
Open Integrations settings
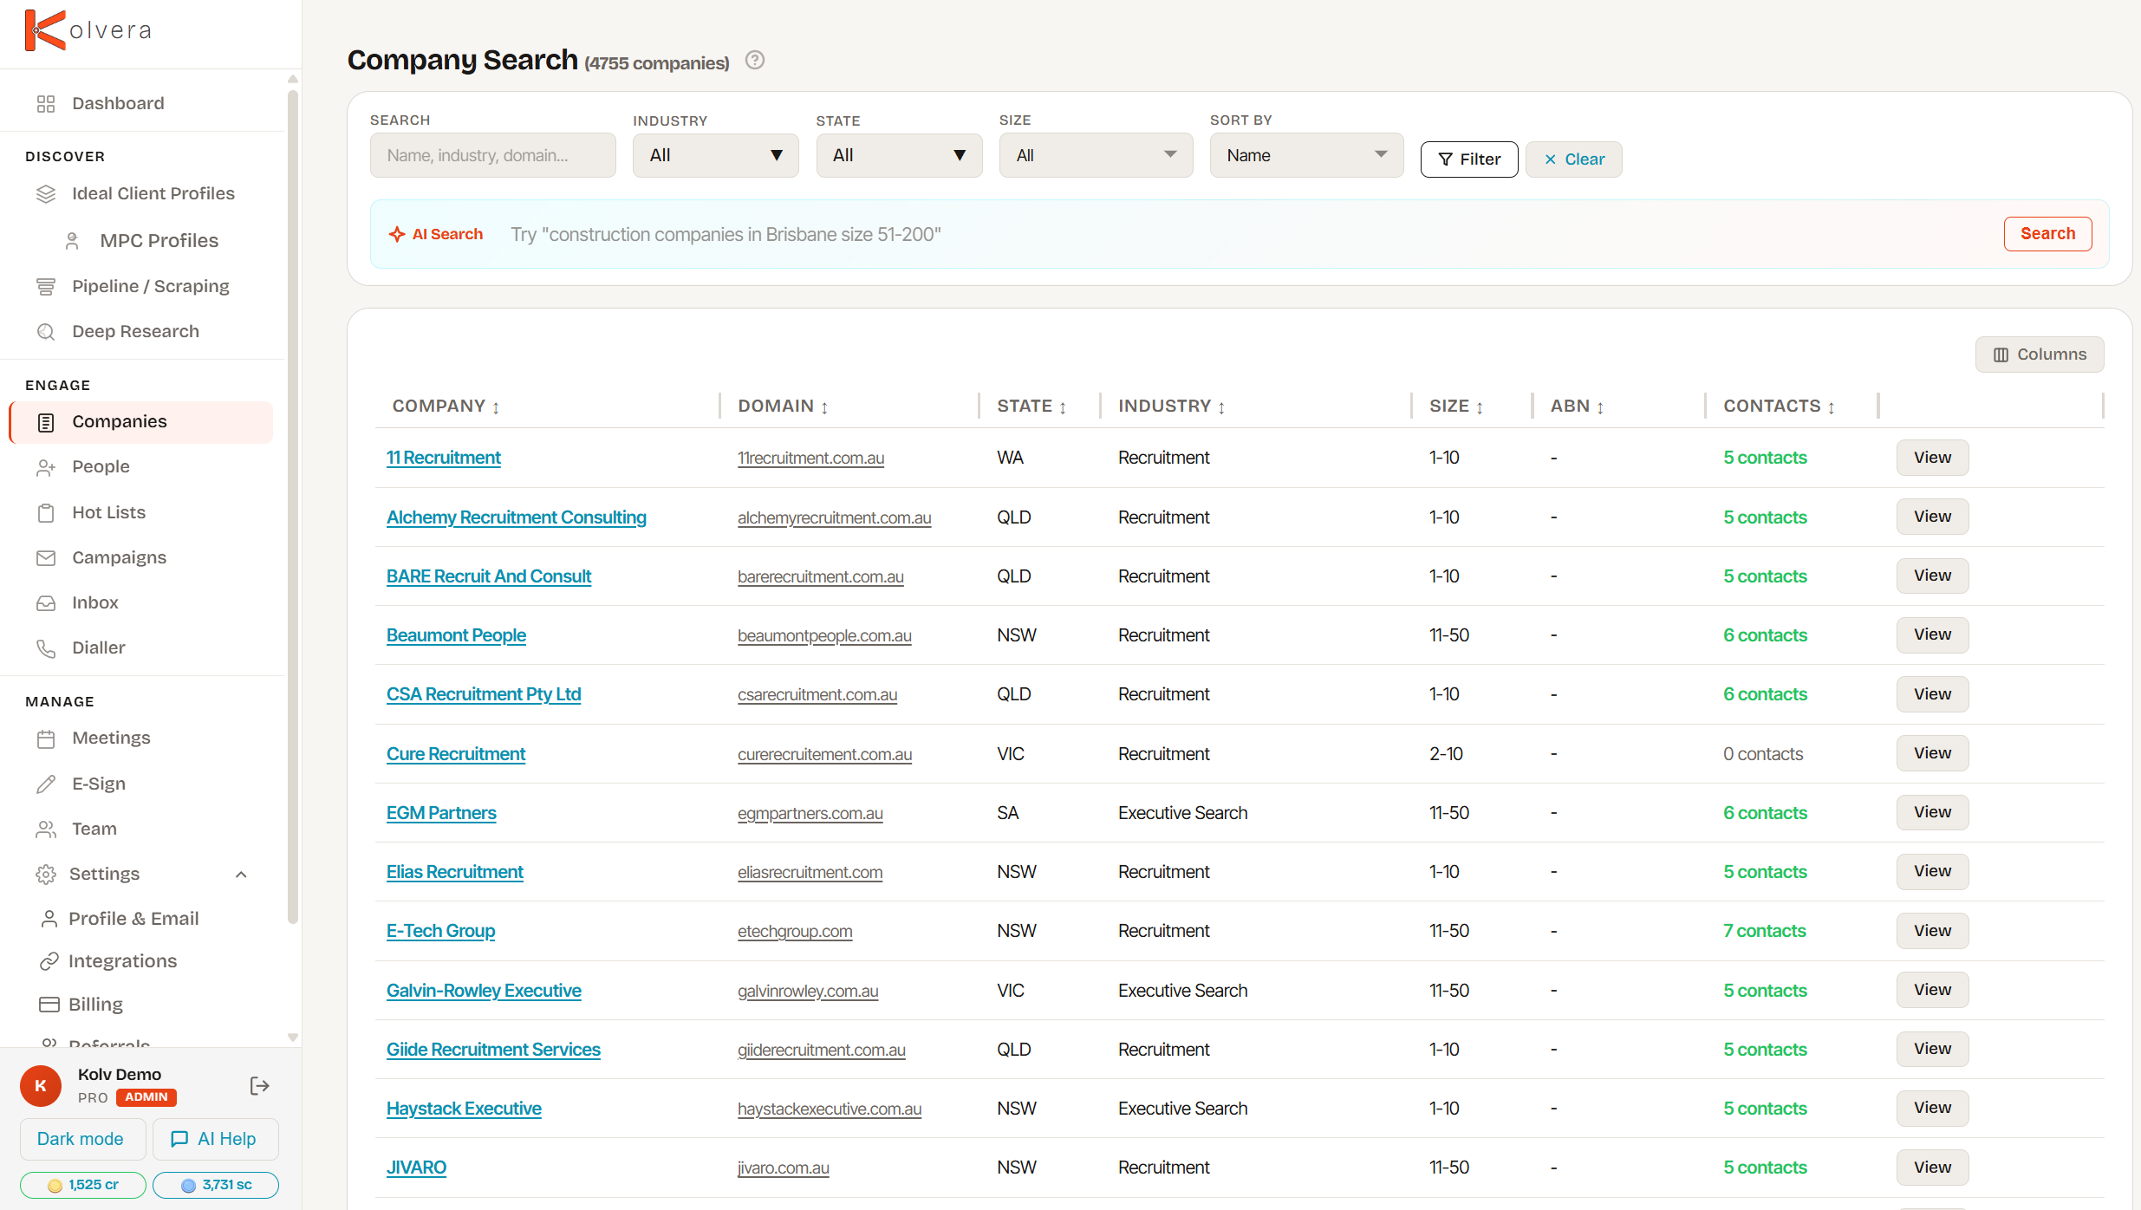122,961
